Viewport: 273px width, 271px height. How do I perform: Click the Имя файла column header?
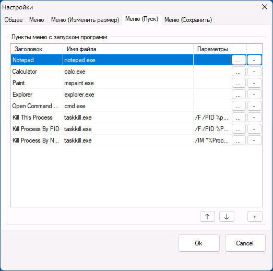point(128,49)
